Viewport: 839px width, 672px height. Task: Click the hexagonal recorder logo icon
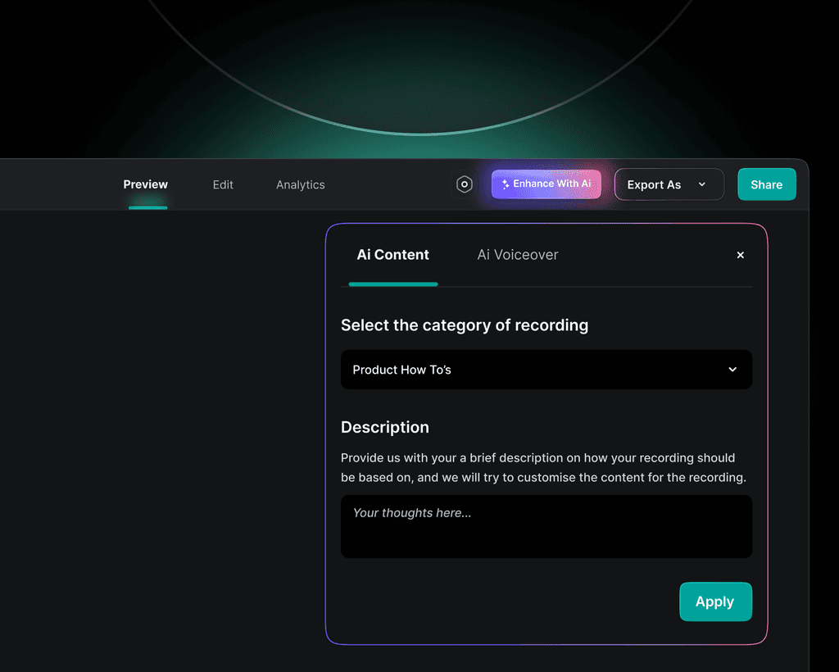coord(464,184)
